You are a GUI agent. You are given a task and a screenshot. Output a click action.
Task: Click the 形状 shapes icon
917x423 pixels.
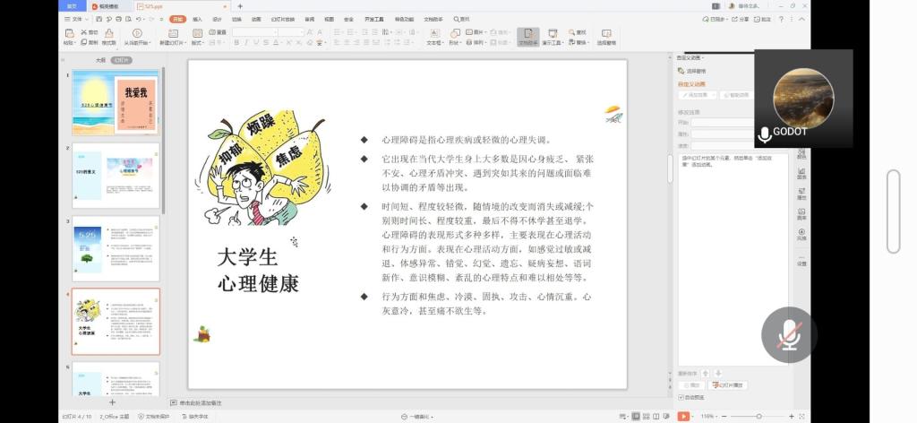[455, 34]
